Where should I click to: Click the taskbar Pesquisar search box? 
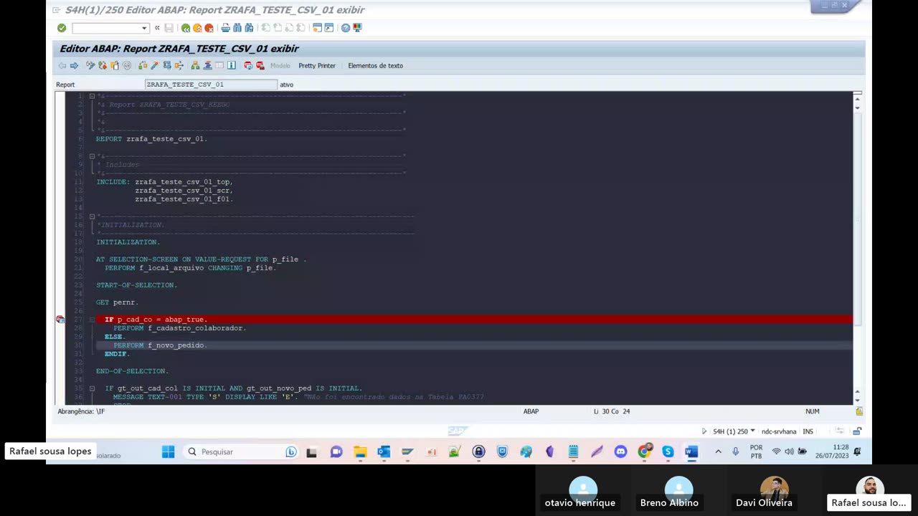pyautogui.click(x=240, y=451)
